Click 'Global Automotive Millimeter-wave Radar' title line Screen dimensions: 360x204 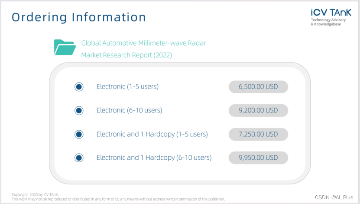coord(143,43)
